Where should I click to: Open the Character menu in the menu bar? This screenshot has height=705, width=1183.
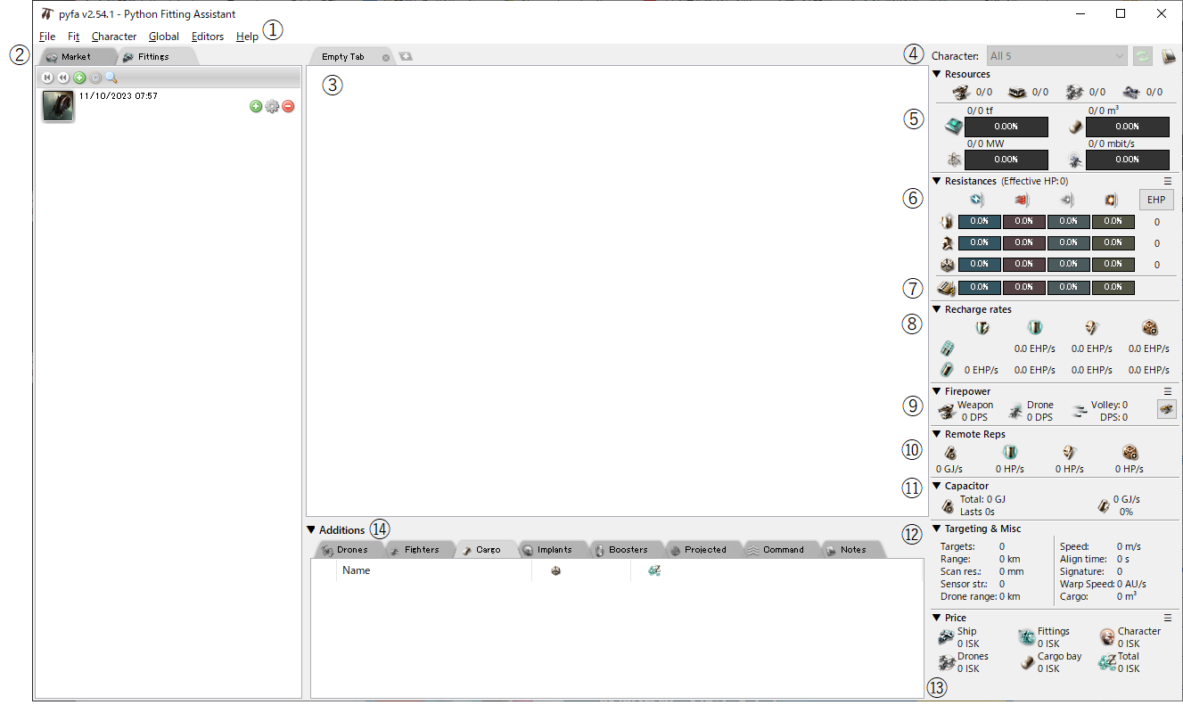tap(114, 37)
